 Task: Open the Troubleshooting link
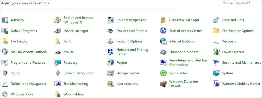click(x=76, y=84)
